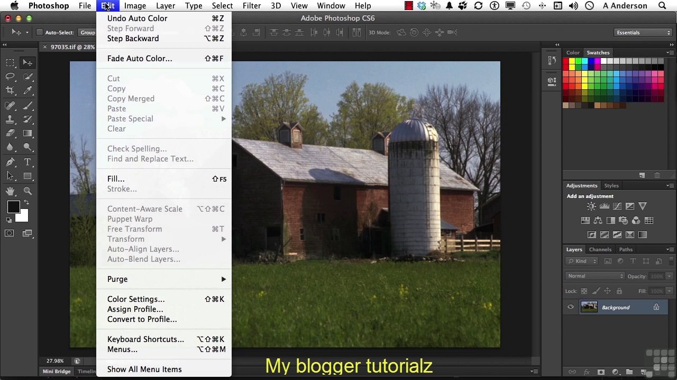677x380 pixels.
Task: Add a Photo Filter adjustment
Action: point(623,221)
